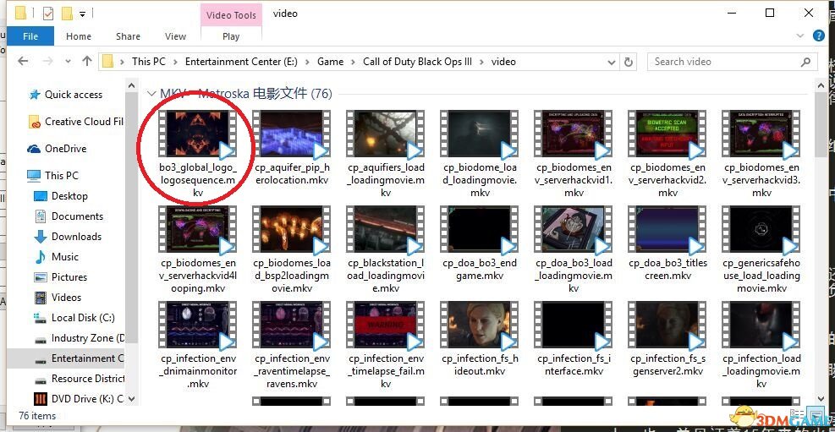Select cp_biodomes_env_serverhackvid1.mkv file
835x432 pixels.
[574, 154]
